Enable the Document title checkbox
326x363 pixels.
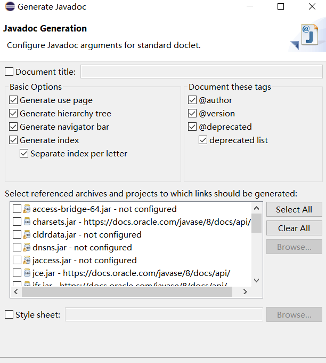(x=9, y=72)
